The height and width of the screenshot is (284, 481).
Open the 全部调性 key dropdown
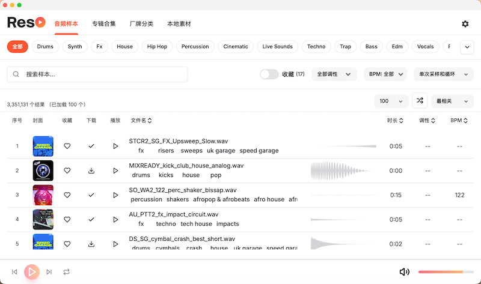point(334,74)
